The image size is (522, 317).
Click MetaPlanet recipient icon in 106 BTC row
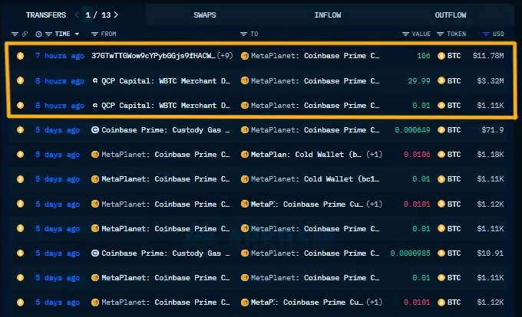click(x=245, y=56)
